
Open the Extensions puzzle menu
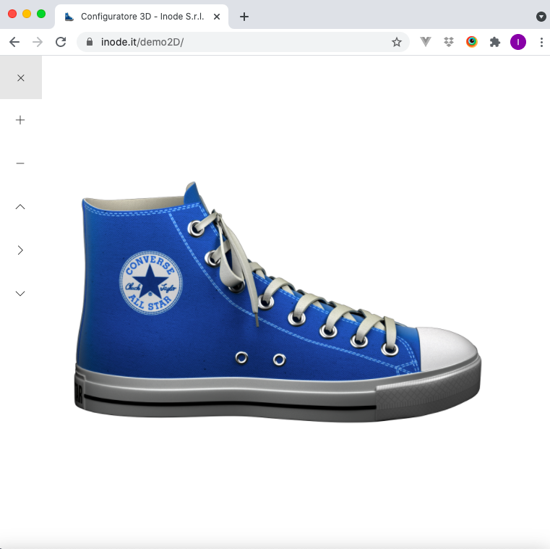point(495,42)
